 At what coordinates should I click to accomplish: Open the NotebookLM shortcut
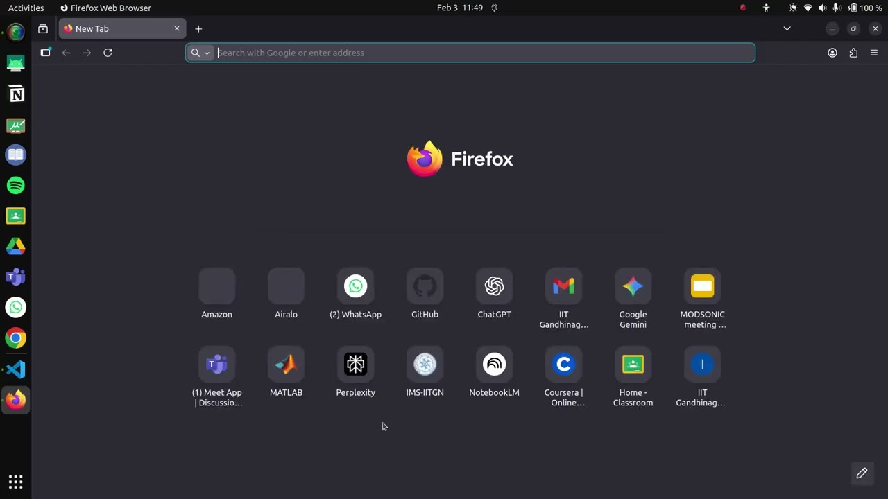pos(494,365)
